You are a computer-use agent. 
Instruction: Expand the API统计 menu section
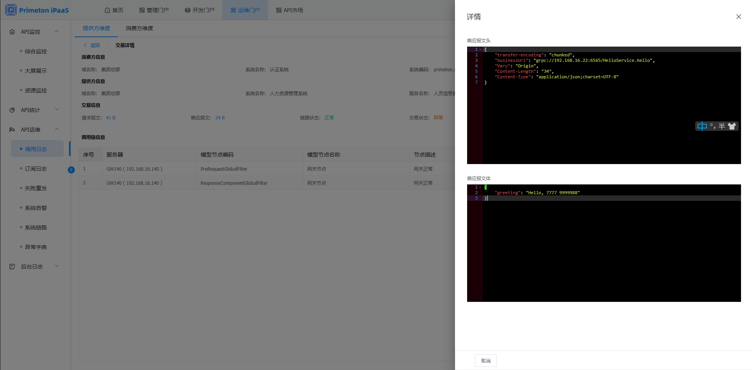57,110
